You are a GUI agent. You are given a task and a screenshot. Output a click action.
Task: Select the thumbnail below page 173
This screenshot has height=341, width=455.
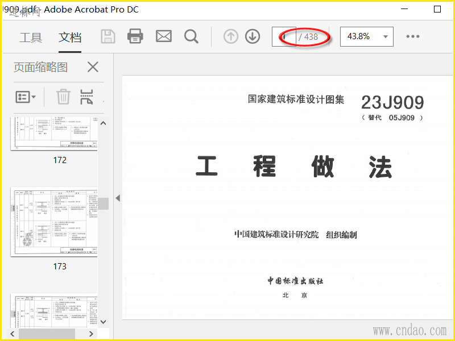pos(54,310)
